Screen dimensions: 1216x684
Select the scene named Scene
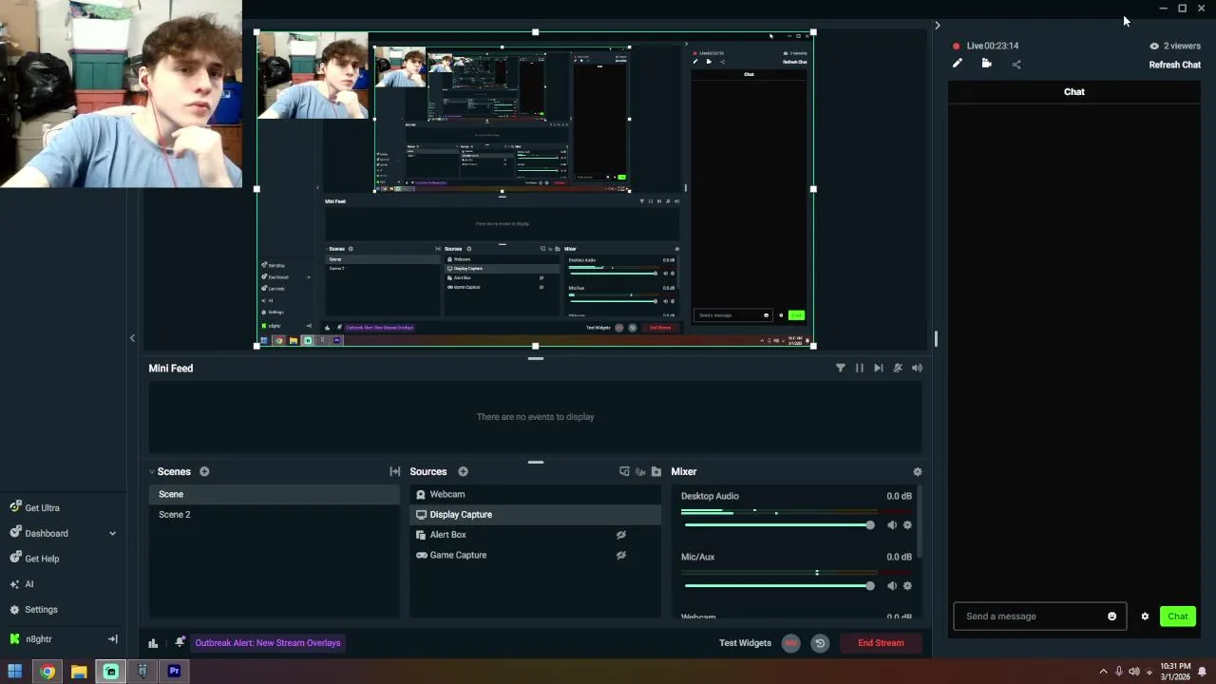pos(274,494)
